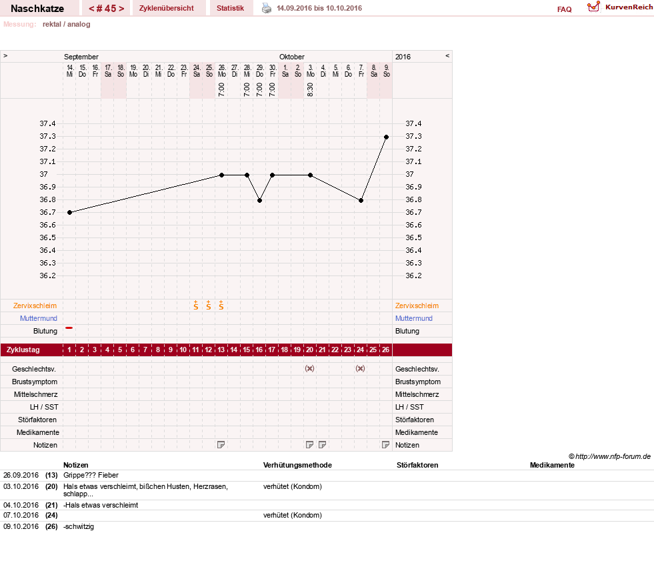Open the note icon on cycle day 21

click(x=322, y=445)
